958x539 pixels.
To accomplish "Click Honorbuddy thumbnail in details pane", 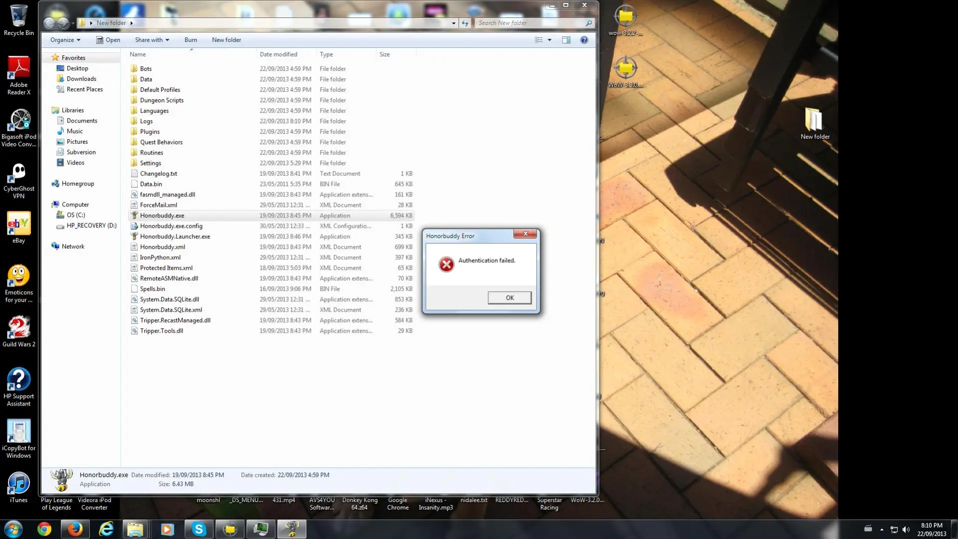I will (x=61, y=480).
